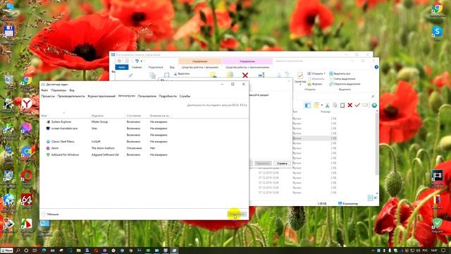Click the System Explorer row icon

pyautogui.click(x=48, y=122)
